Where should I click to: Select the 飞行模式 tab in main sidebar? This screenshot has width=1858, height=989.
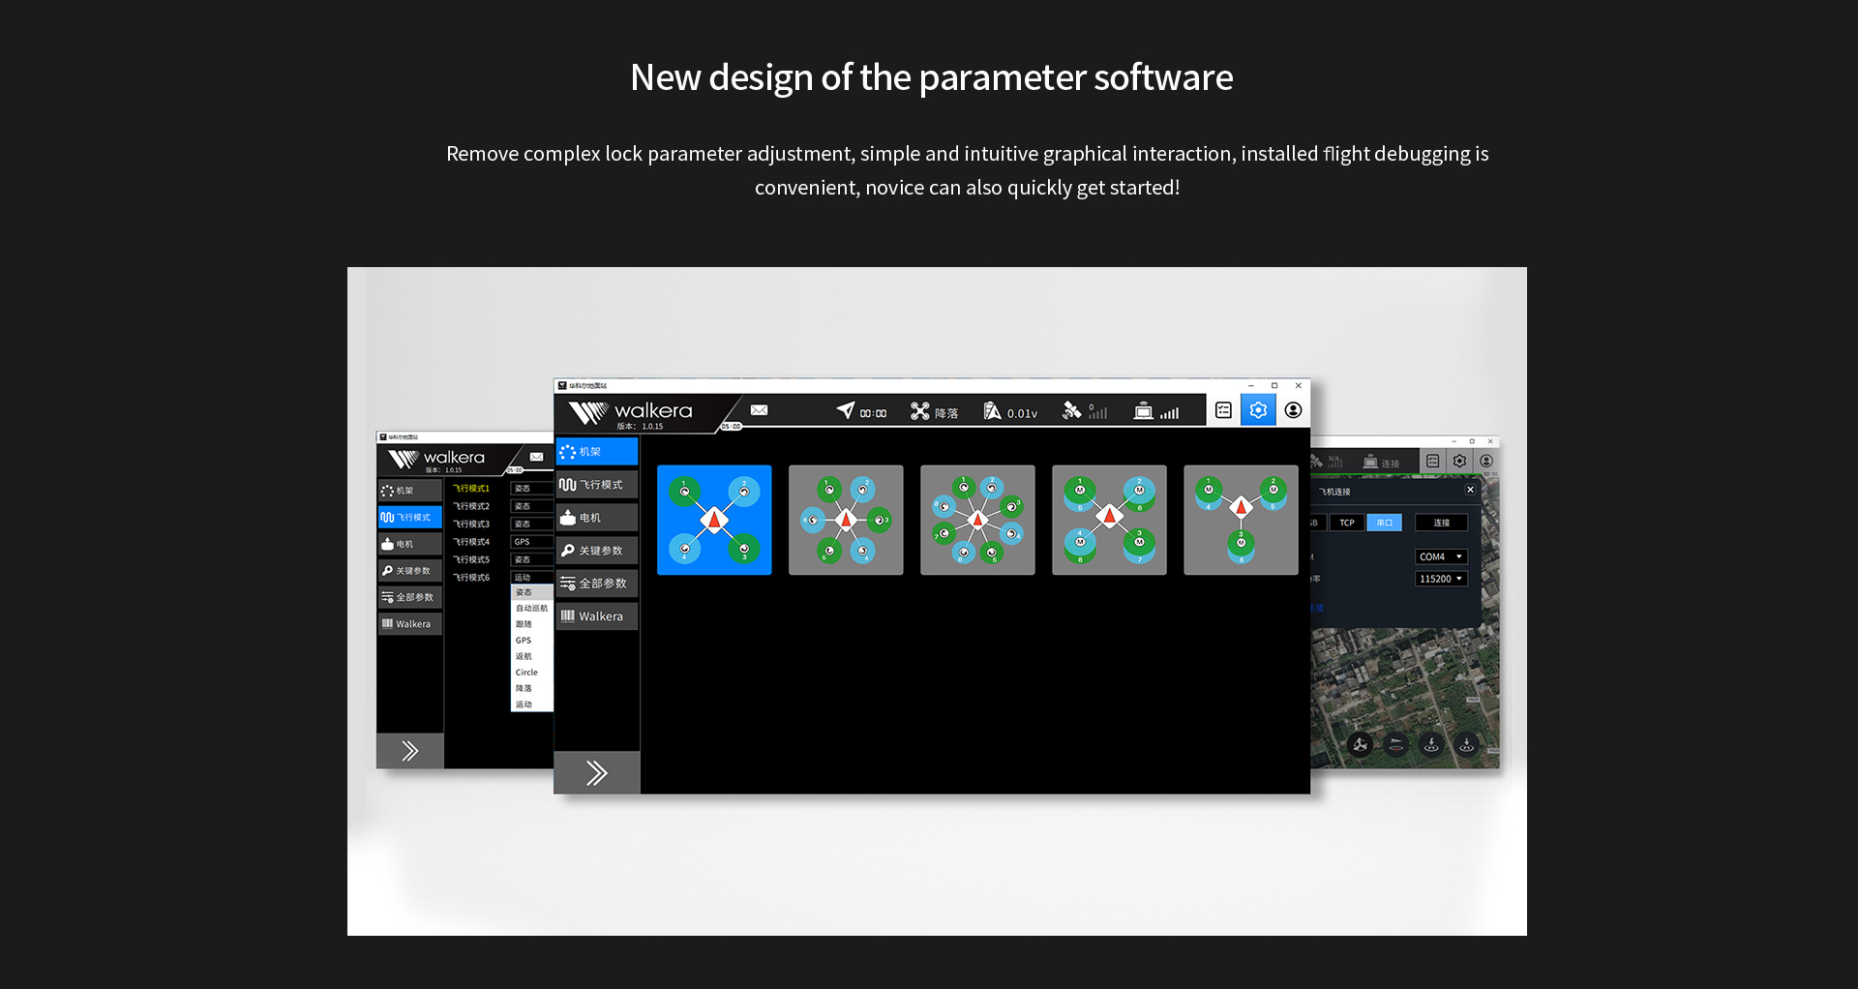point(597,485)
